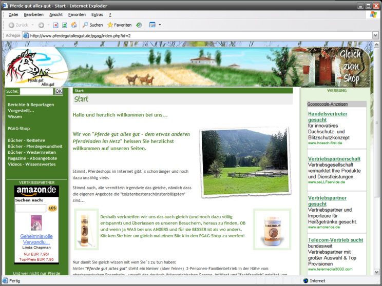The width and height of the screenshot is (382, 286).
Task: Open the Ansicht menu
Action: [56, 14]
